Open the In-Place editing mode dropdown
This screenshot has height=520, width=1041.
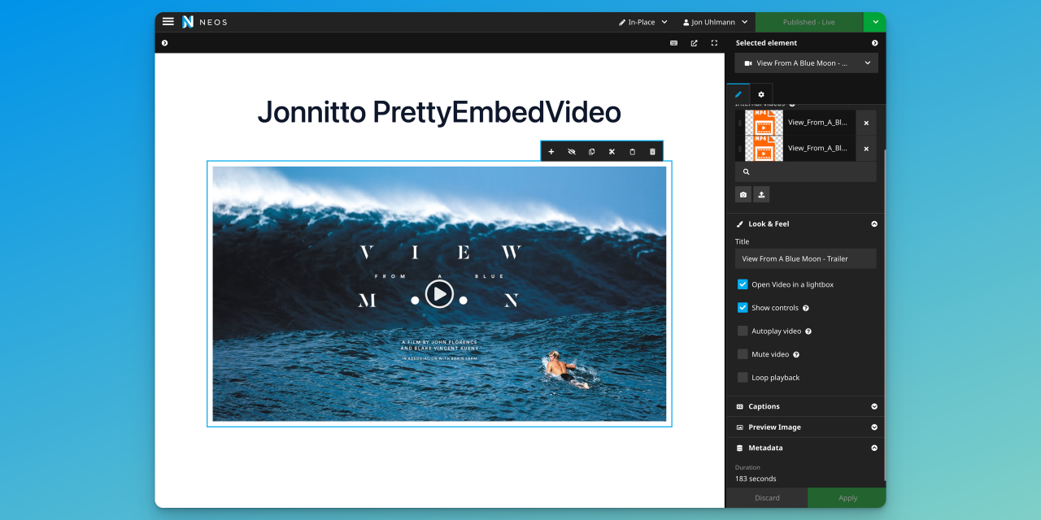tap(642, 22)
